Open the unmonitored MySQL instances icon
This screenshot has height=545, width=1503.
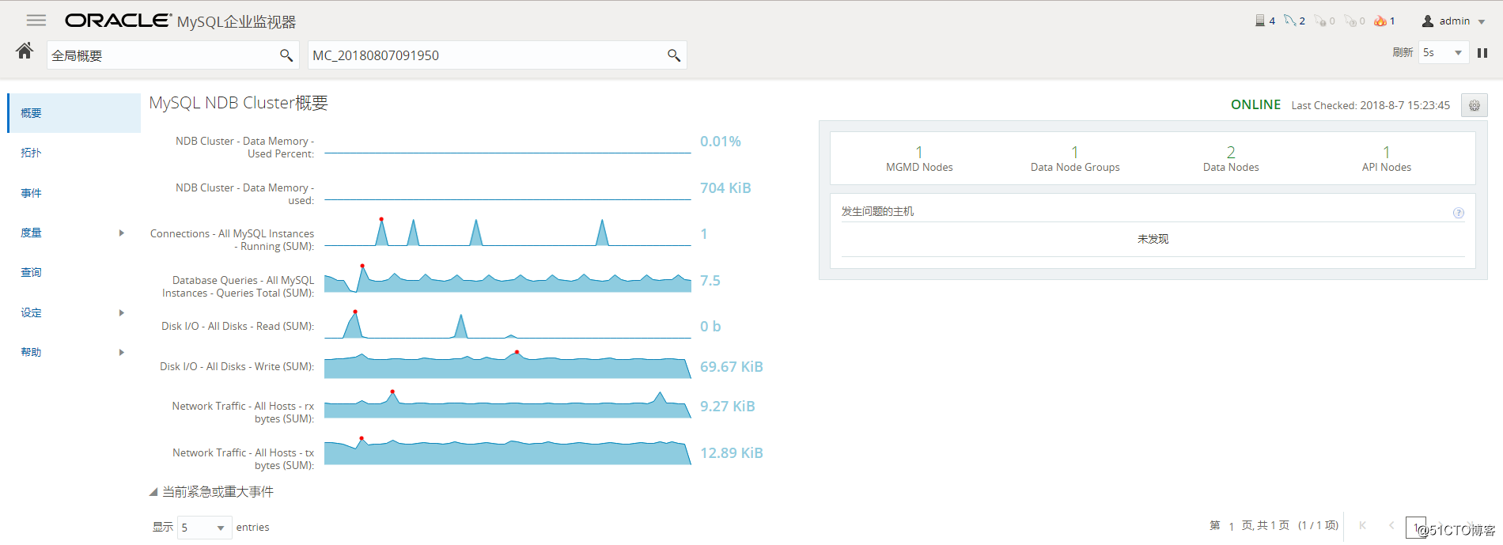pyautogui.click(x=1350, y=21)
